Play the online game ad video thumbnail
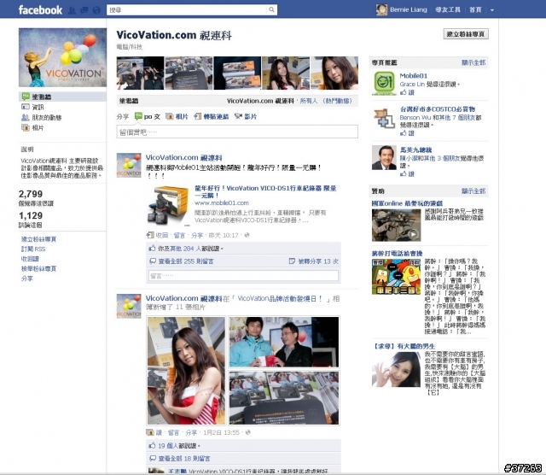546x475 pixels. click(396, 226)
